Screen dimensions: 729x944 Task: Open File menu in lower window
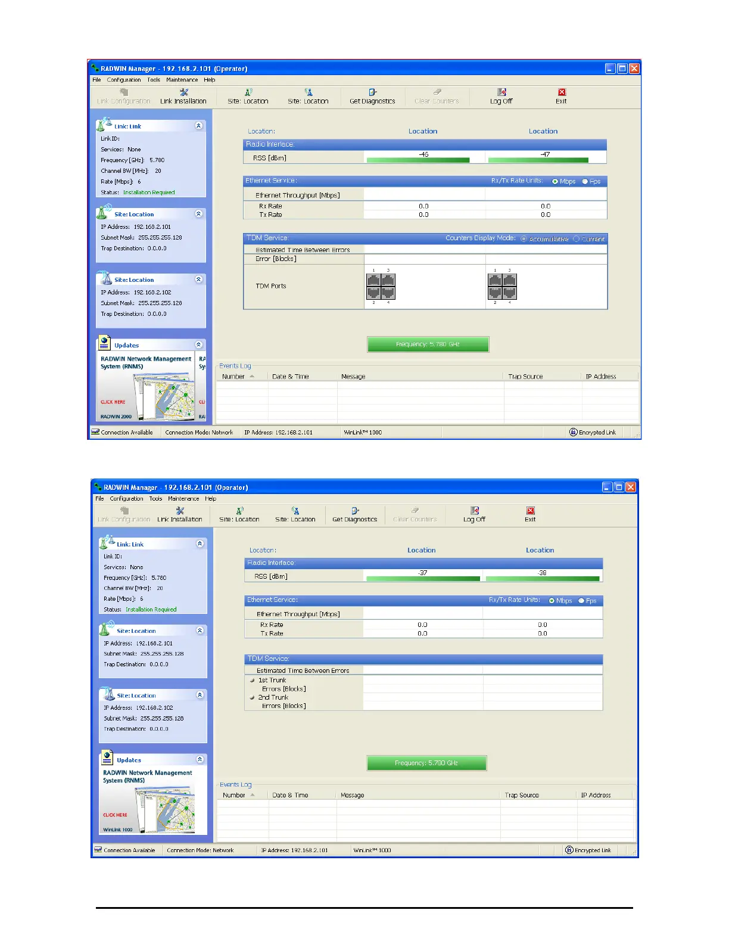(x=99, y=499)
